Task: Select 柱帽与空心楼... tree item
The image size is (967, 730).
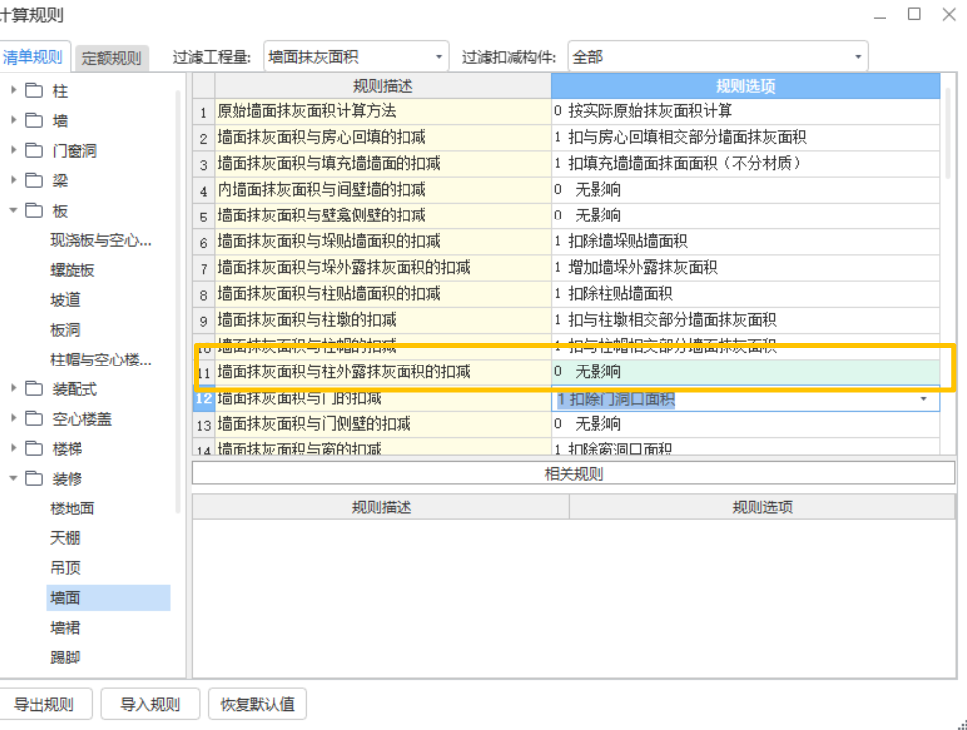Action: click(100, 360)
